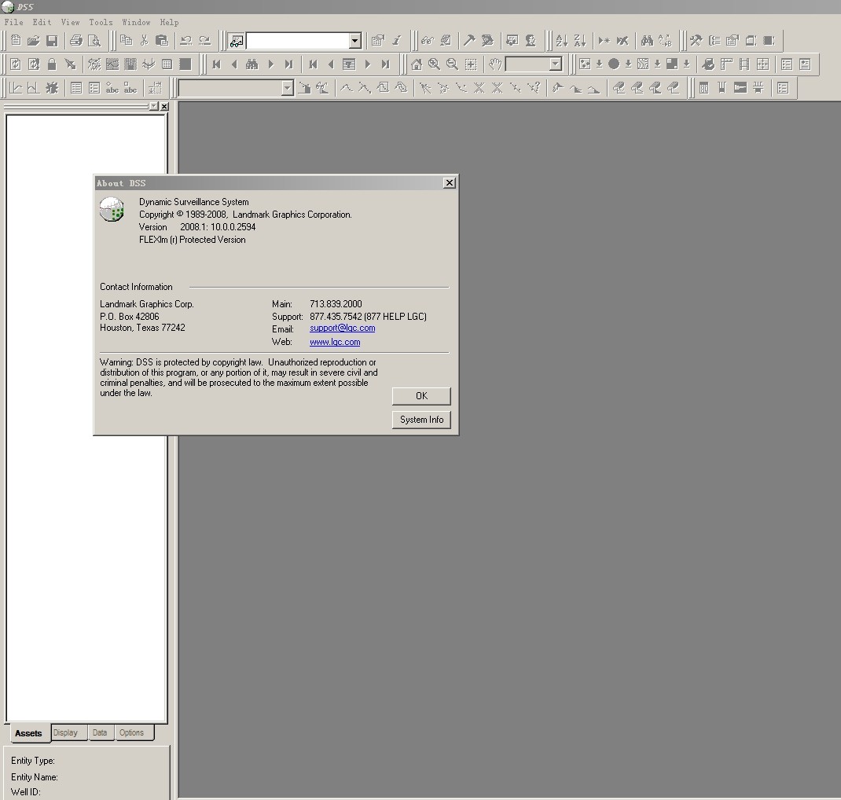Click the System Info button
This screenshot has width=841, height=800.
pyautogui.click(x=421, y=420)
